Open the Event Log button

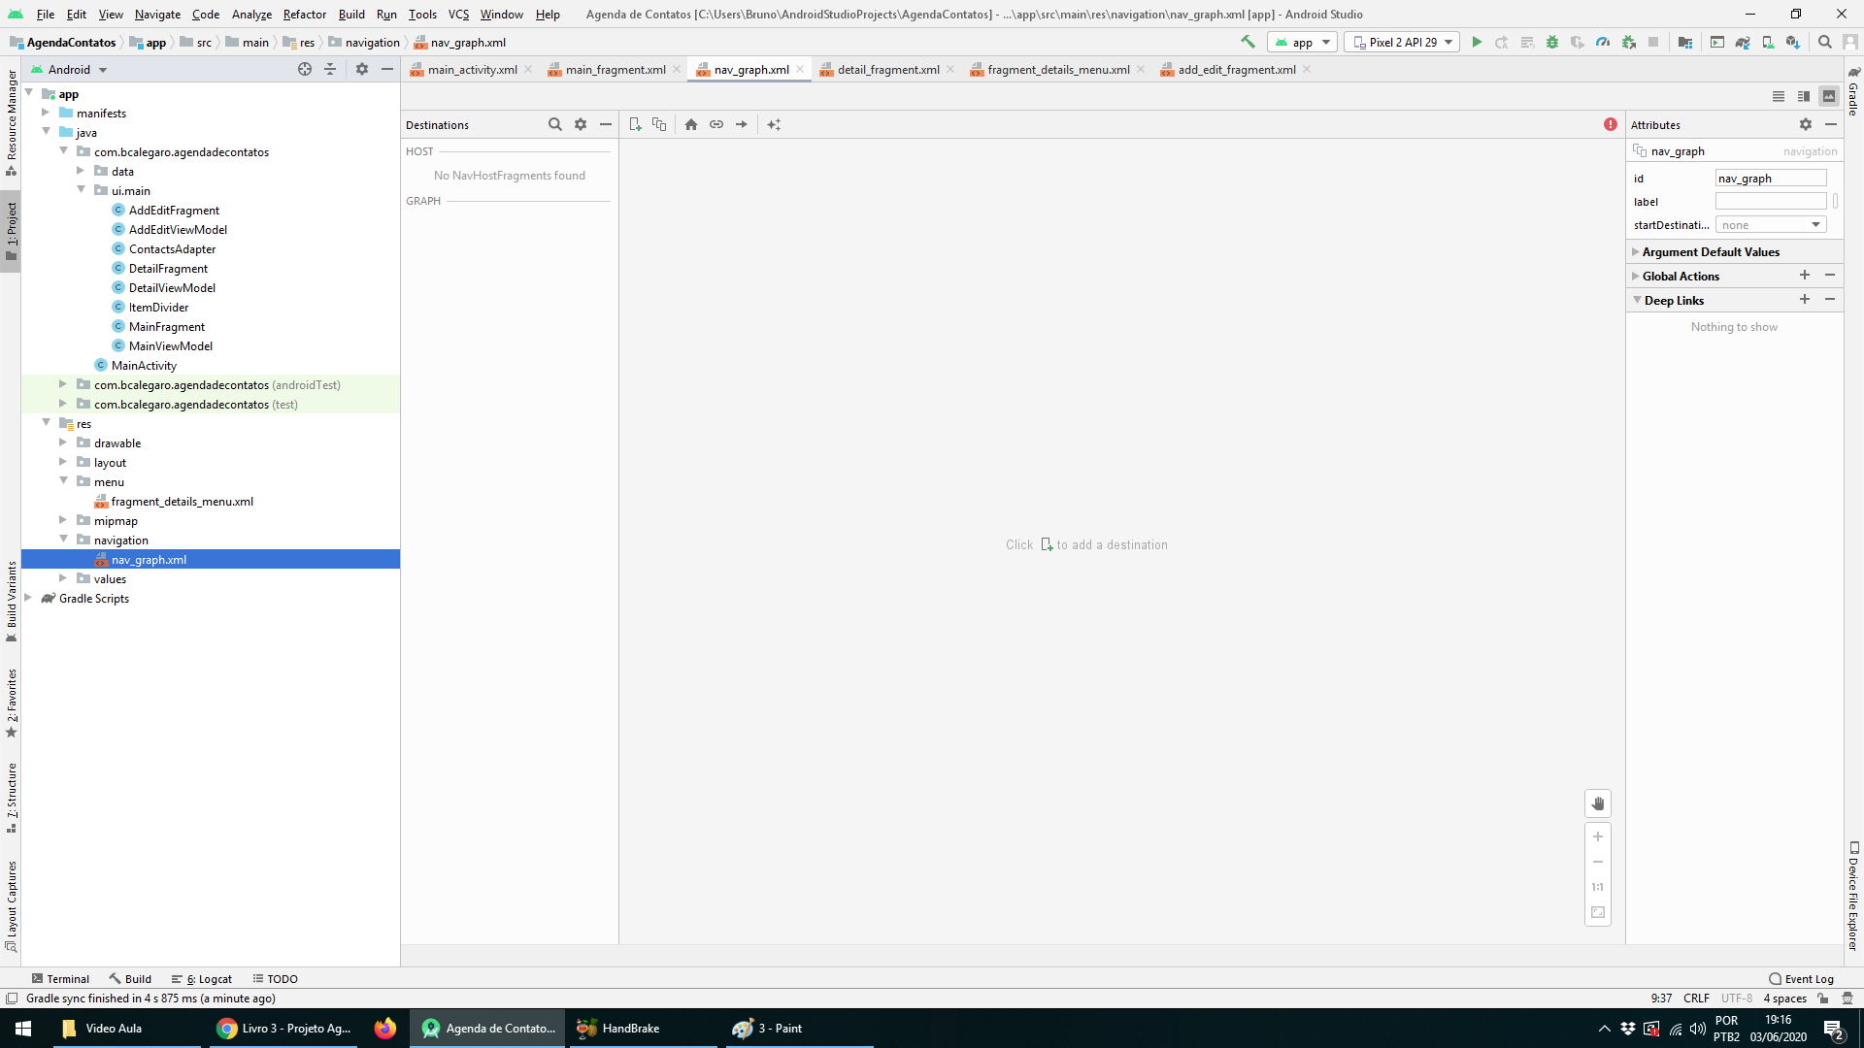1801,979
